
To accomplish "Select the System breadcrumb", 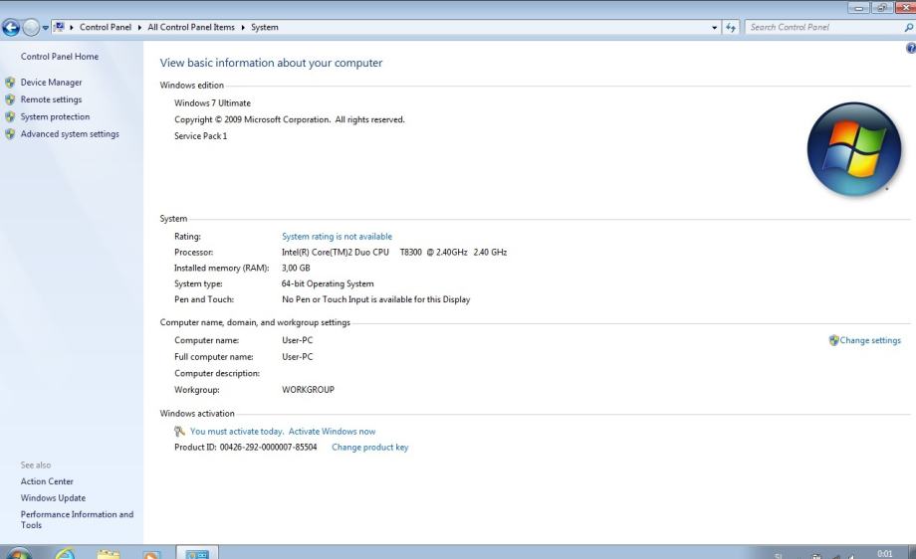I will 265,28.
